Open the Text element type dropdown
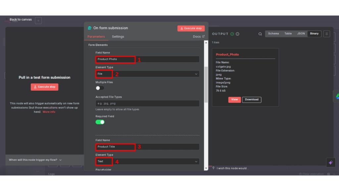The width and height of the screenshot is (339, 191). coord(147,161)
